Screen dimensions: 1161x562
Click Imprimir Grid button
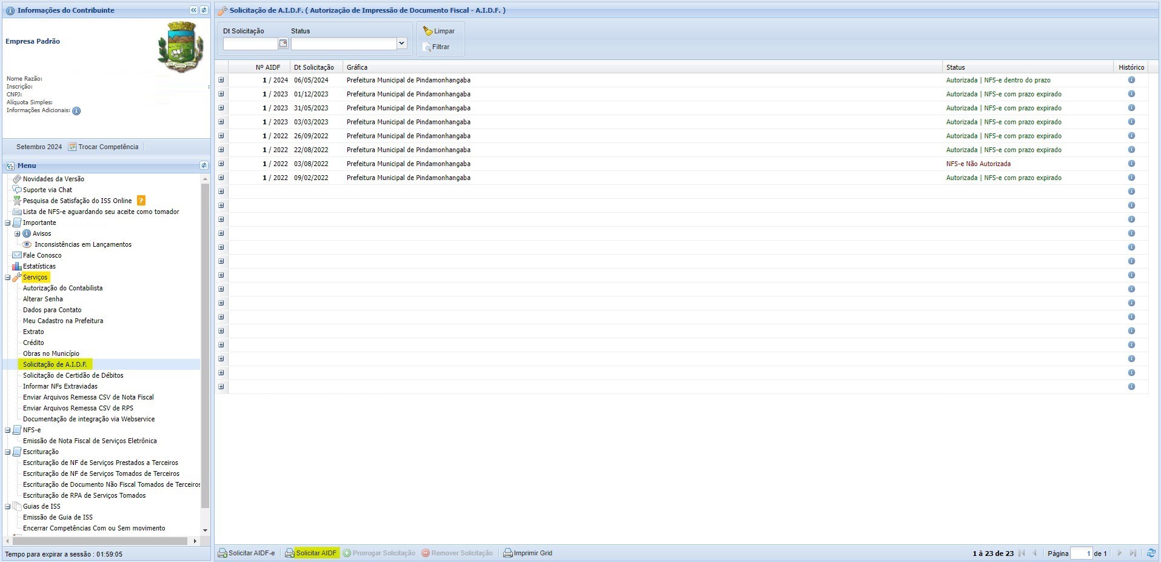(528, 553)
